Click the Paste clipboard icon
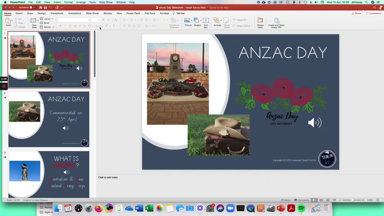 9,21
